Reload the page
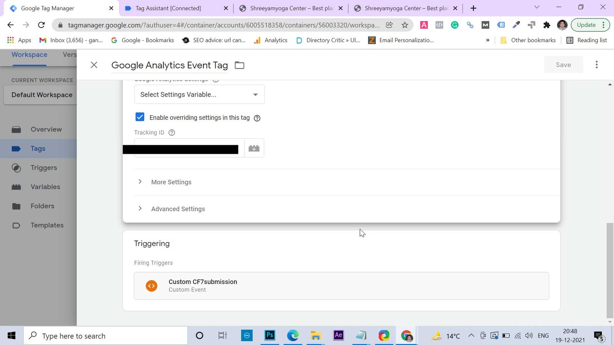Screen dimensions: 614x345 (x=41, y=25)
